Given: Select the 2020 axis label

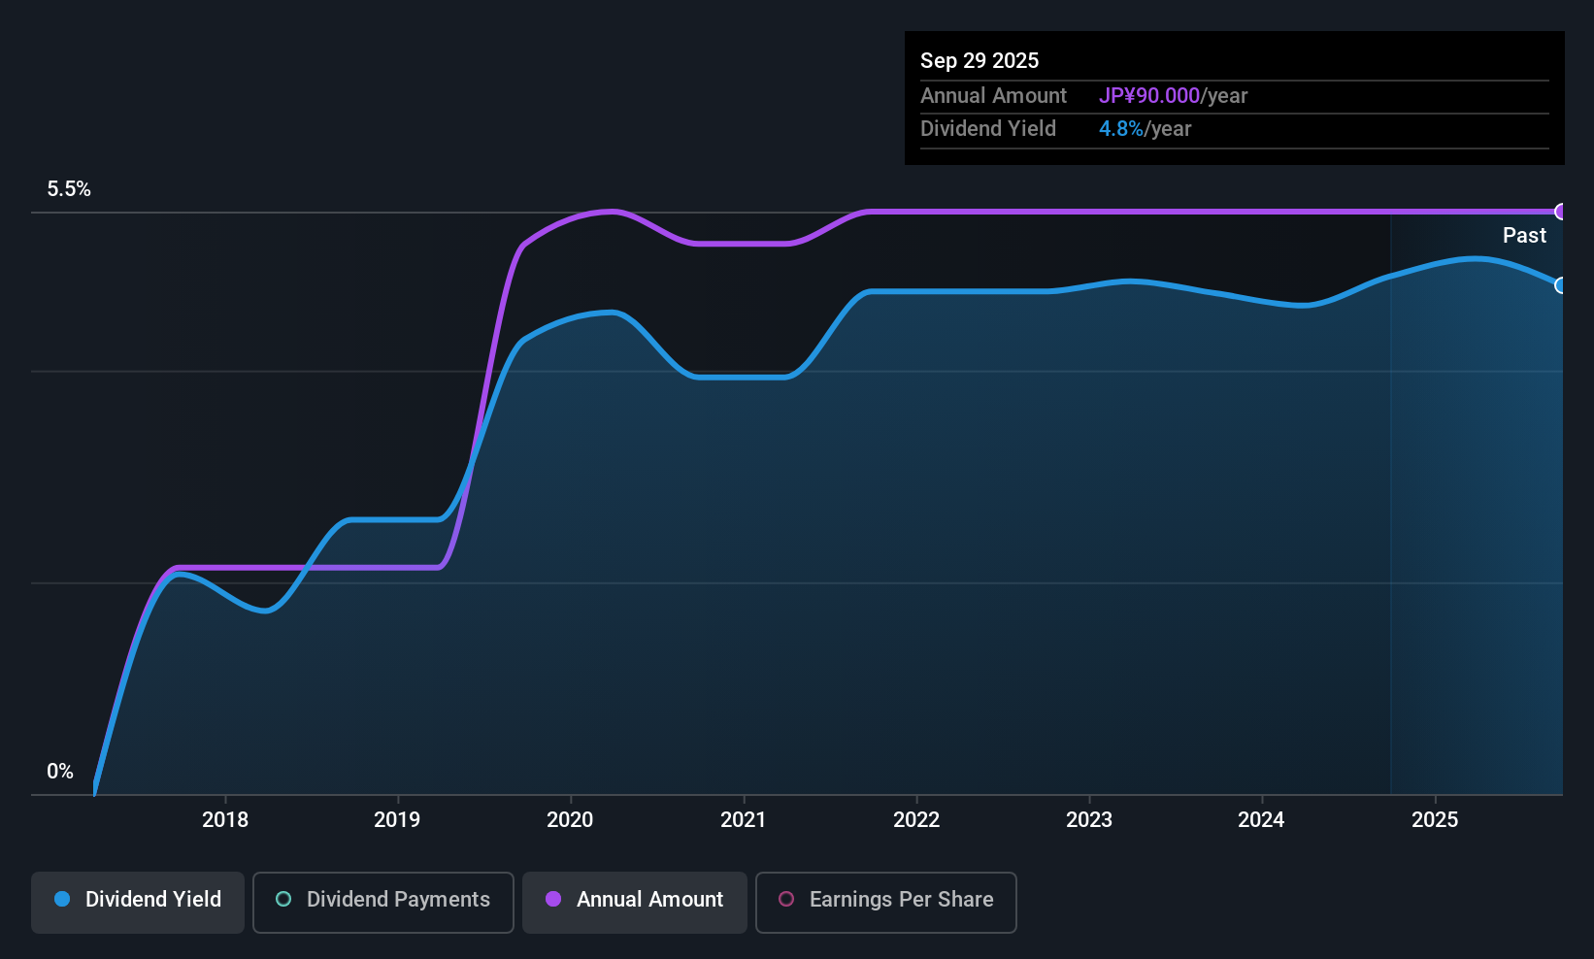Looking at the screenshot, I should tap(570, 819).
